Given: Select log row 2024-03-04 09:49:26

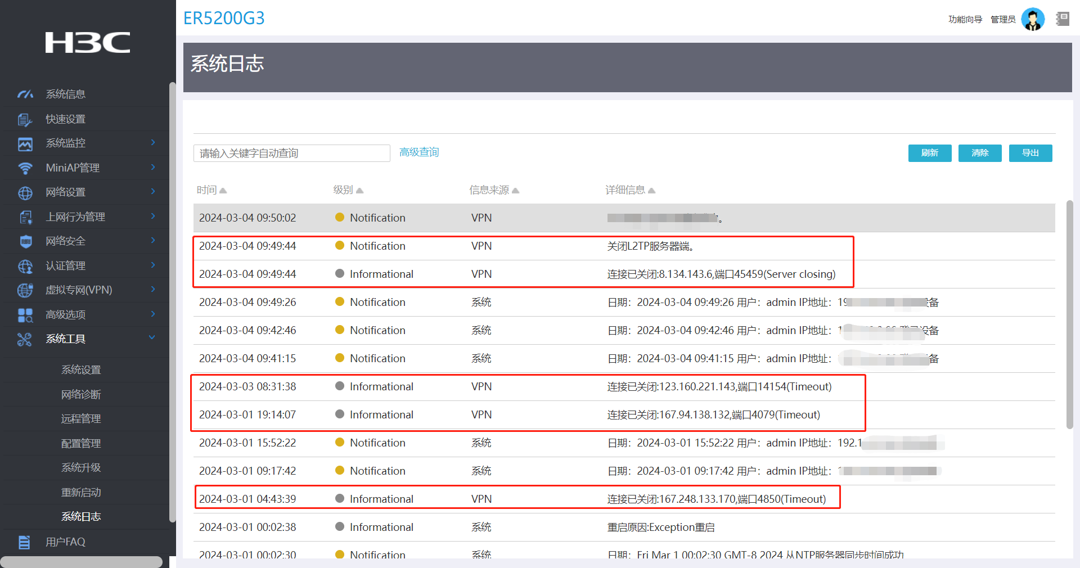Looking at the screenshot, I should click(x=624, y=302).
